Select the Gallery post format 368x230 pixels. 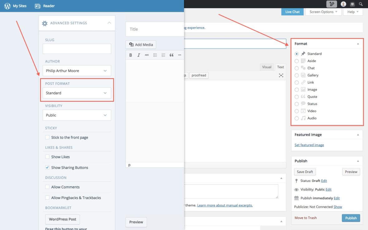(297, 75)
